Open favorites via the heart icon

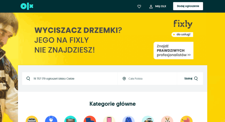coord(139,6)
